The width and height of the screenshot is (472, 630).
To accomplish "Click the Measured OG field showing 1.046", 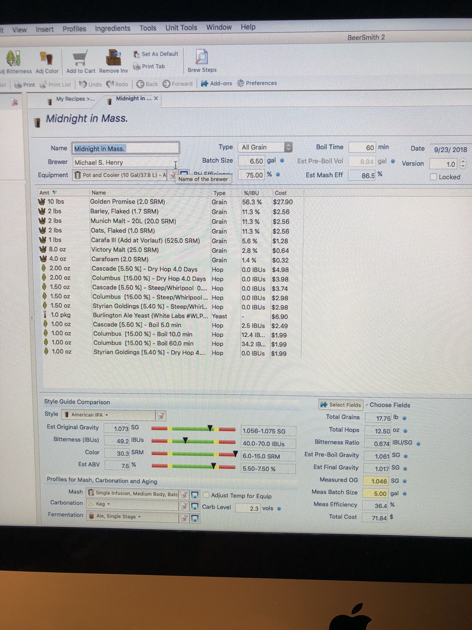I will (x=376, y=481).
